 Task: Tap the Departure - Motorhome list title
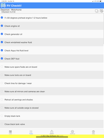coord(11,10)
